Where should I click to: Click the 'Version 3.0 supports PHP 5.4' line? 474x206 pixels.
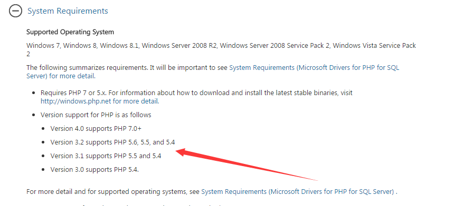(94, 170)
